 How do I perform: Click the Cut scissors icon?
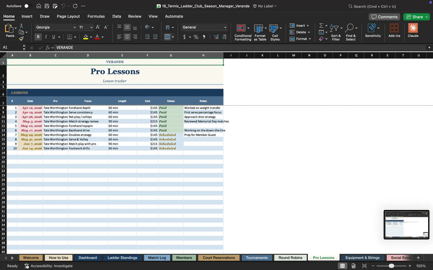pyautogui.click(x=21, y=26)
